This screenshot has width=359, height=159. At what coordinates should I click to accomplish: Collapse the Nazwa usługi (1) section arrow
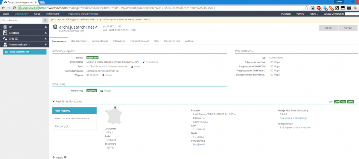[x=45, y=45]
